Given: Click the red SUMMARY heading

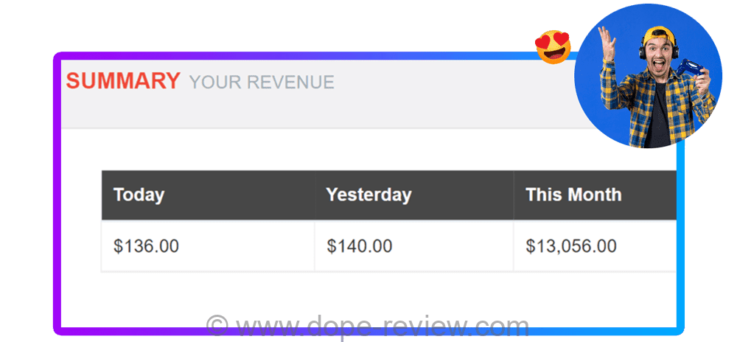Looking at the screenshot, I should tap(123, 81).
